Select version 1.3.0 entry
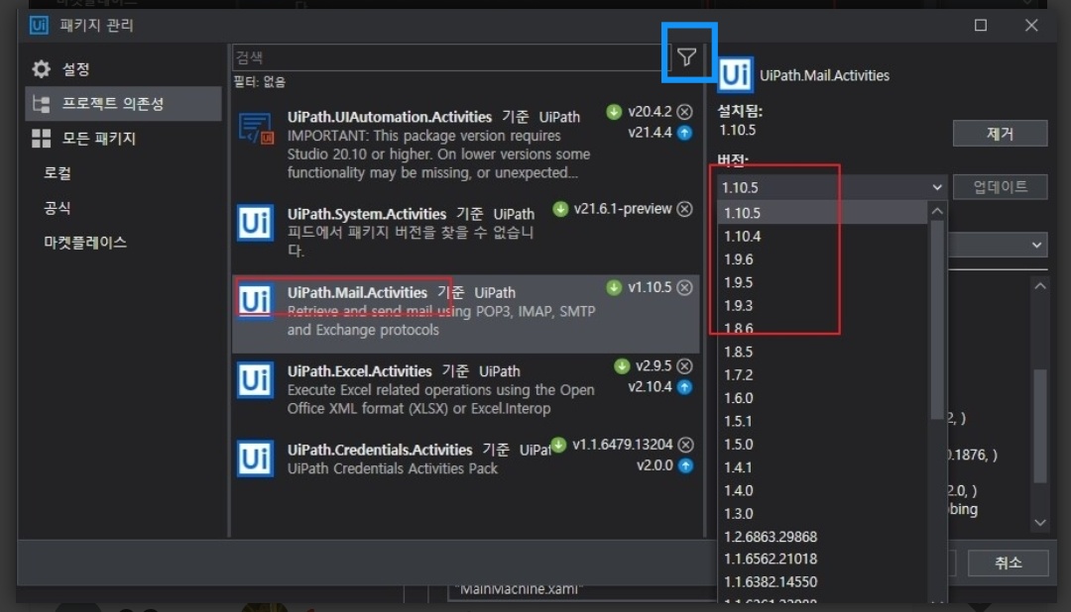The width and height of the screenshot is (1071, 612). point(822,514)
